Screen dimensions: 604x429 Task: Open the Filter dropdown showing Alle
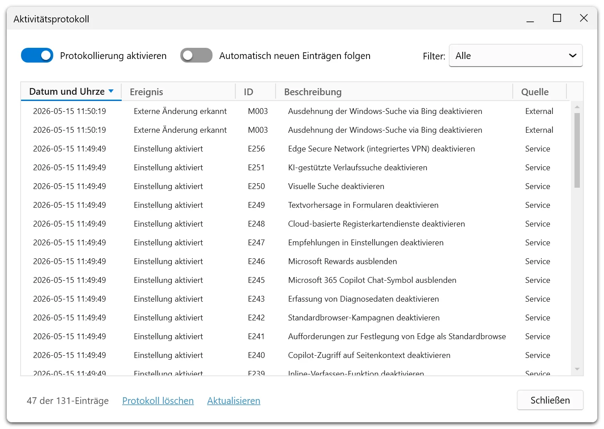coord(515,56)
